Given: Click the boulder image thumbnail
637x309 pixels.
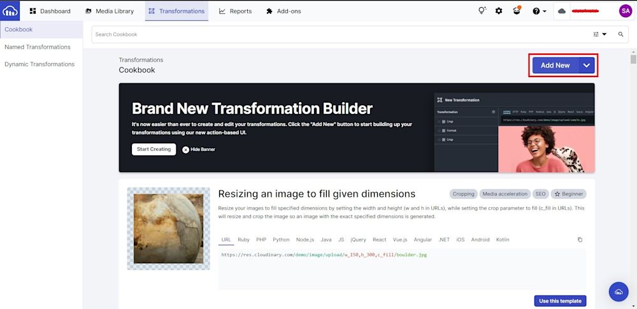Looking at the screenshot, I should [168, 229].
